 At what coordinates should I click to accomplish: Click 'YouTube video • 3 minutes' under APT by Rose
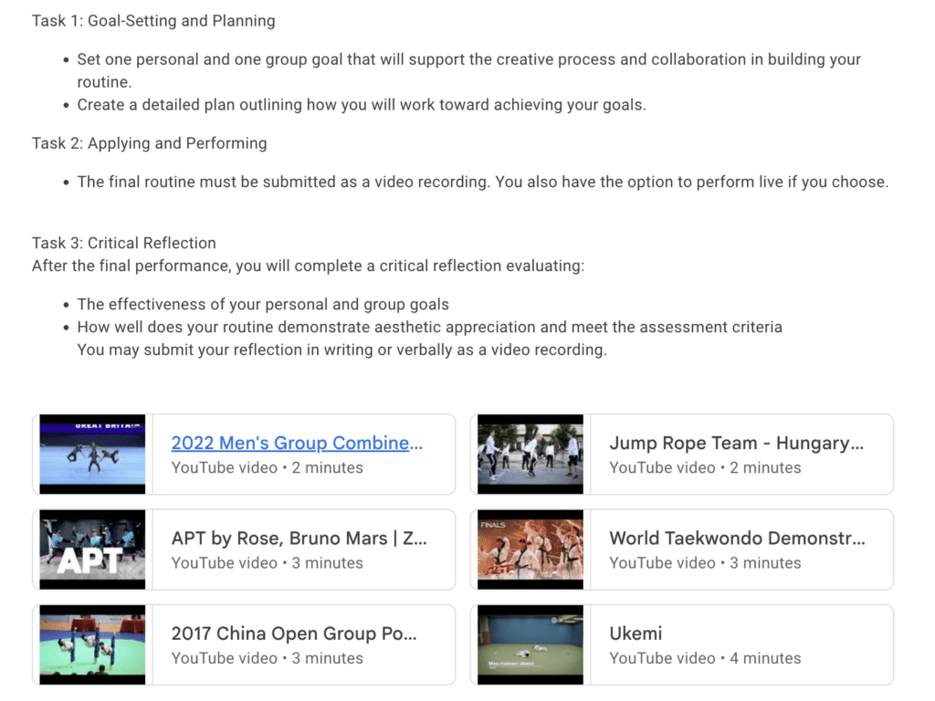pyautogui.click(x=268, y=562)
